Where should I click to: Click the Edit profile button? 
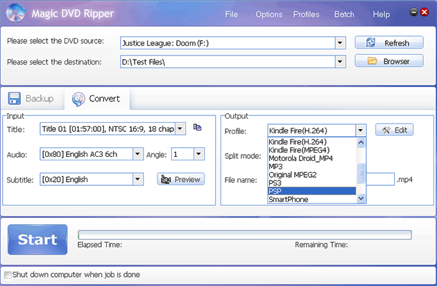tap(395, 130)
